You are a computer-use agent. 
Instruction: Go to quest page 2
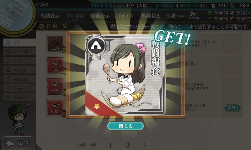128,145
